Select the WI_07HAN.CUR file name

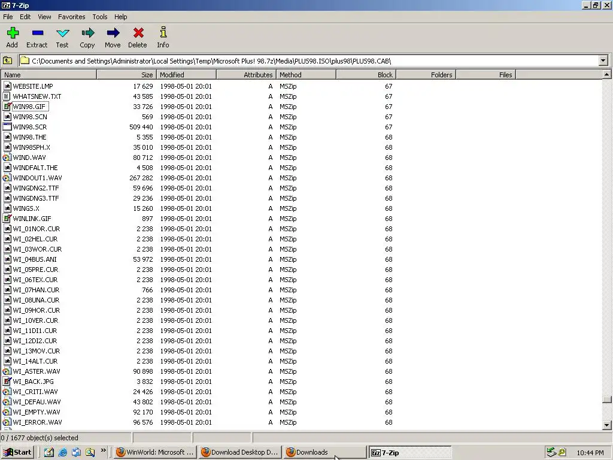point(37,290)
